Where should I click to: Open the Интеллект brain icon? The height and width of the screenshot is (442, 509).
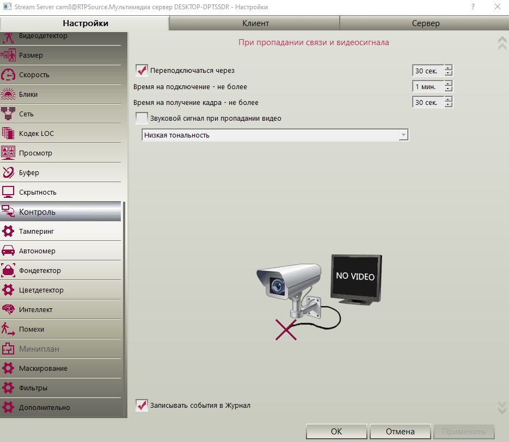8,309
